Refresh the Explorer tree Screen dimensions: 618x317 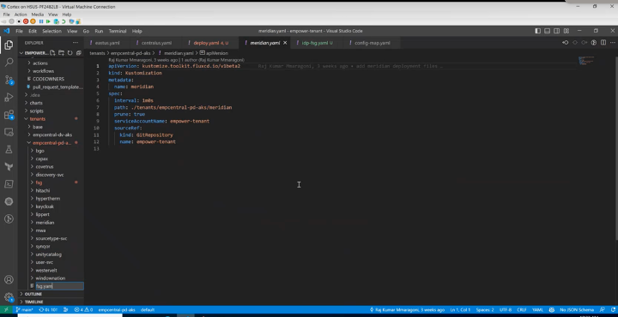point(70,53)
